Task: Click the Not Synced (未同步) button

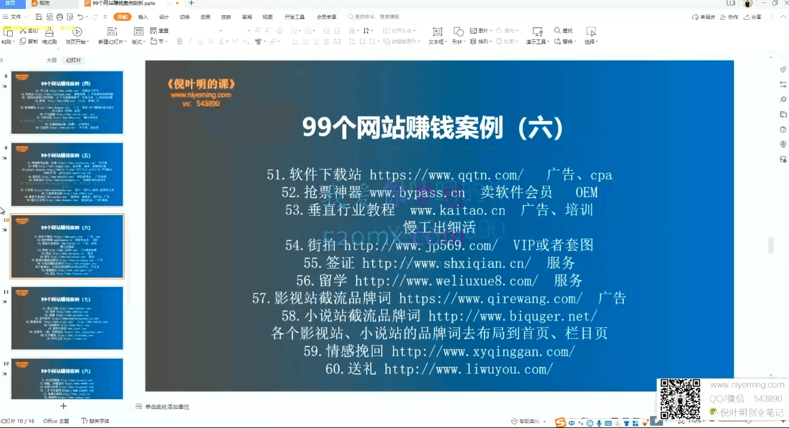Action: (703, 17)
